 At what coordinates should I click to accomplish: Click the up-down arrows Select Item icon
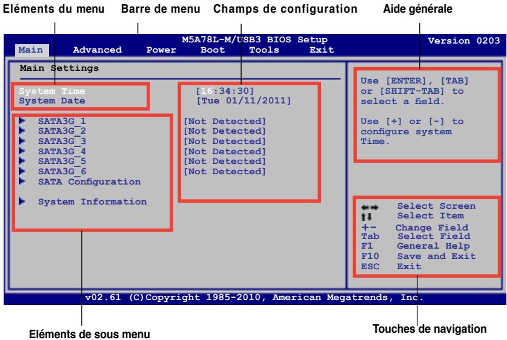pos(366,217)
